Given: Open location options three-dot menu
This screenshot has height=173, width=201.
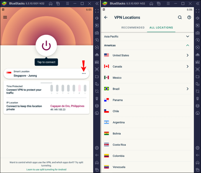Looking at the screenshot, I should tap(84, 74).
